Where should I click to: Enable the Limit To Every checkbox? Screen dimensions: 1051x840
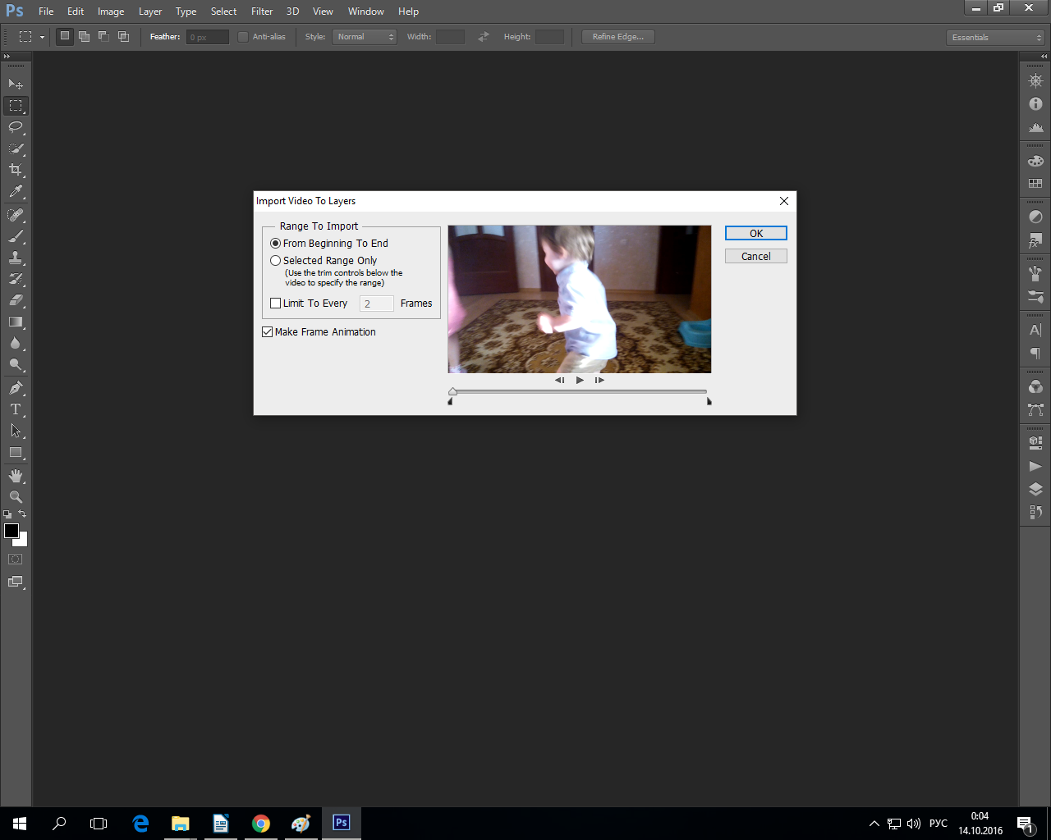[276, 304]
